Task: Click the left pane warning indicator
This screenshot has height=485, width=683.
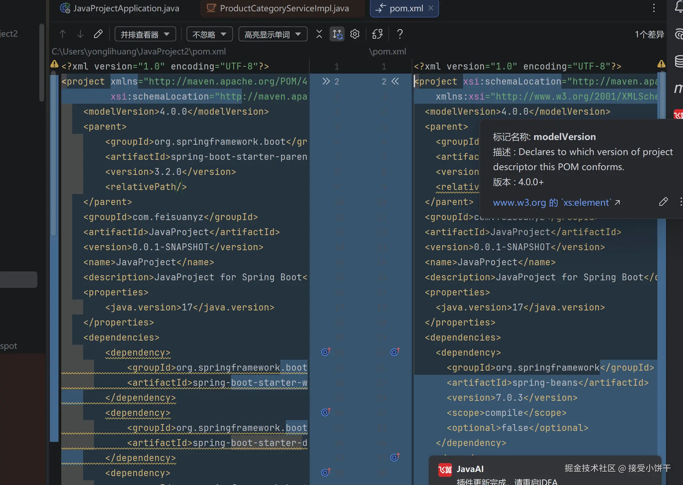Action: [x=54, y=64]
